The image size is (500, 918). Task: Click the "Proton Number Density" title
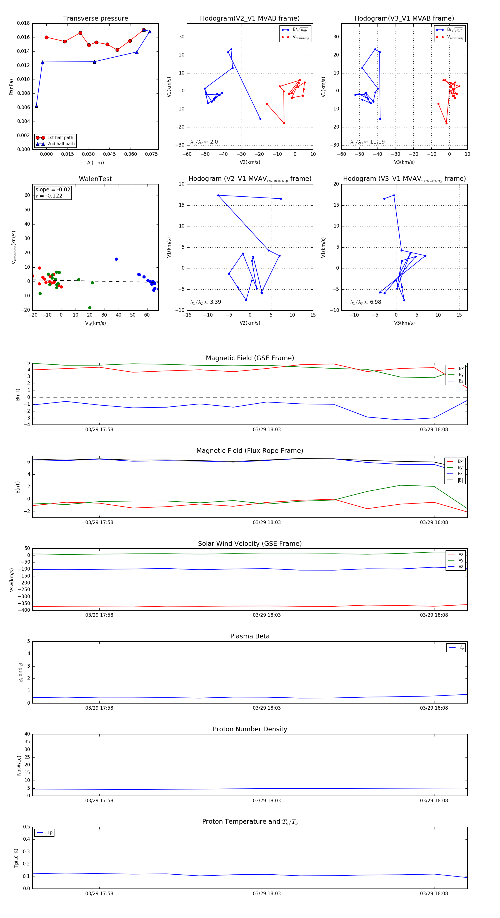[250, 729]
